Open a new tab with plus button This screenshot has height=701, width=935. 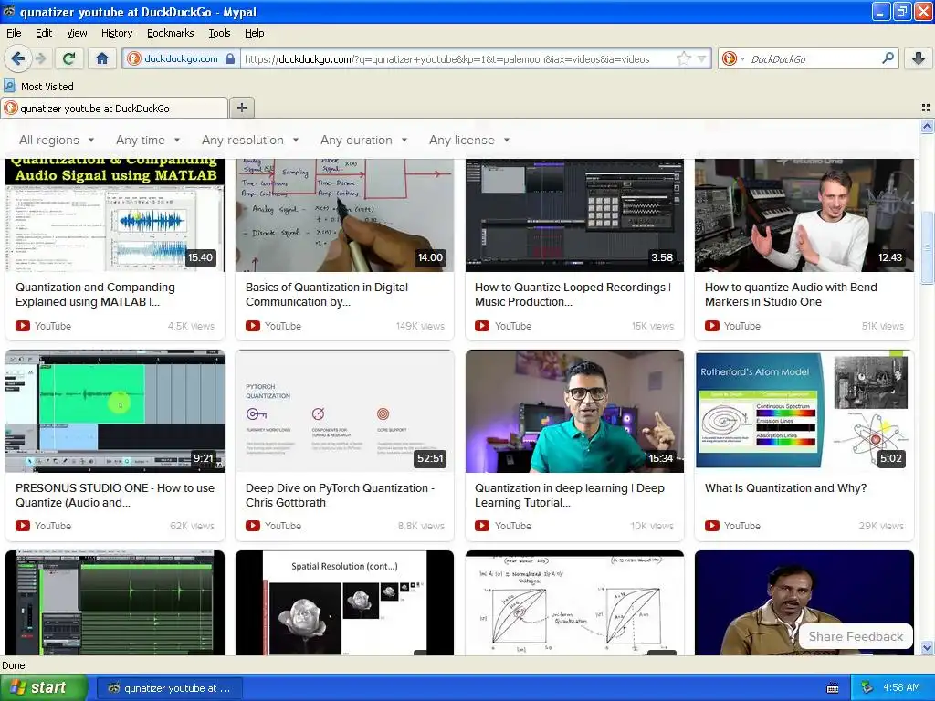[241, 108]
